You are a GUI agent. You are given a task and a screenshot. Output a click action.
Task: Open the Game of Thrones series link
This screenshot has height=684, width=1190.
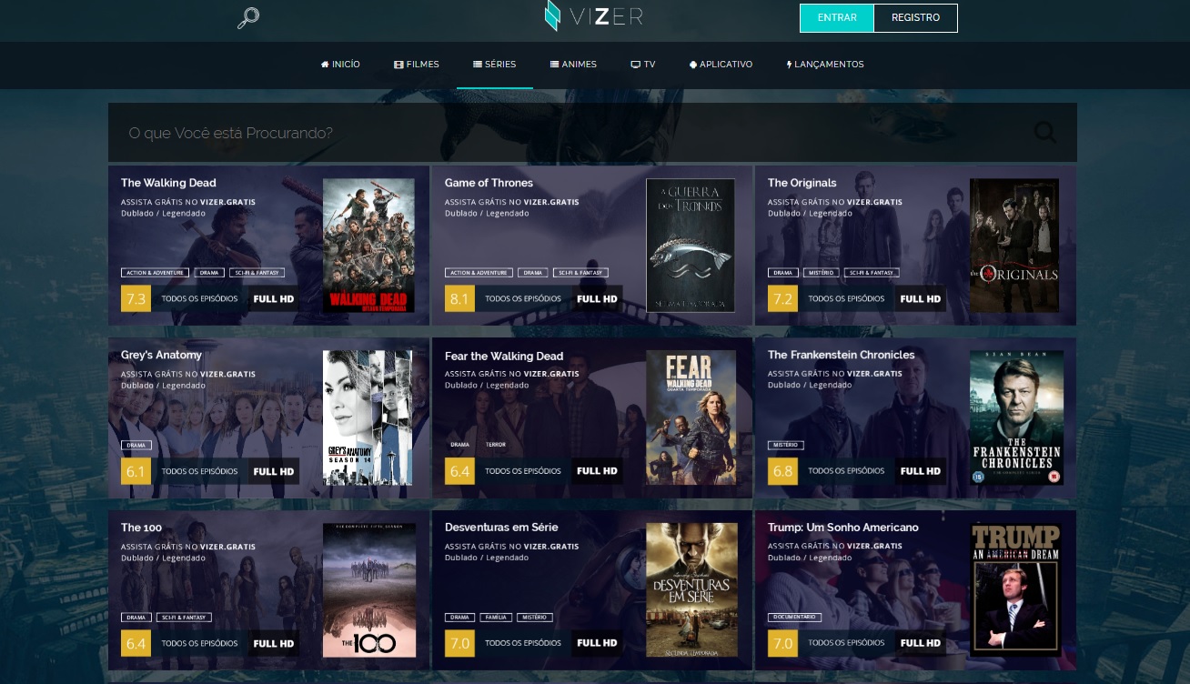tap(489, 183)
